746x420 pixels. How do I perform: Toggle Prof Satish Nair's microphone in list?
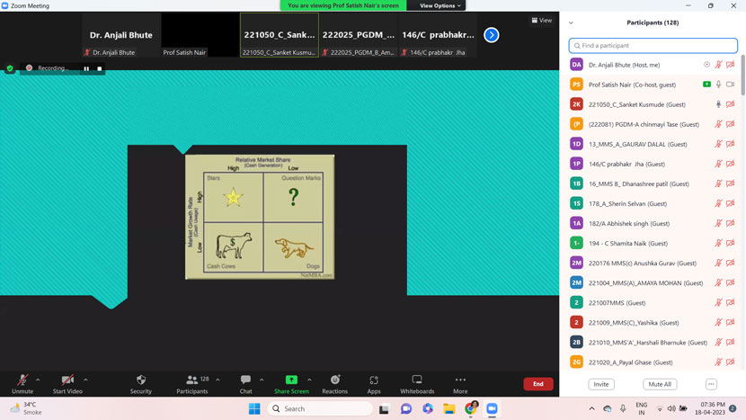pyautogui.click(x=718, y=85)
